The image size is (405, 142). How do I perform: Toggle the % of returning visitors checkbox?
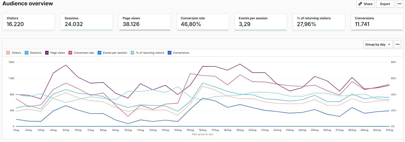[x=133, y=53]
